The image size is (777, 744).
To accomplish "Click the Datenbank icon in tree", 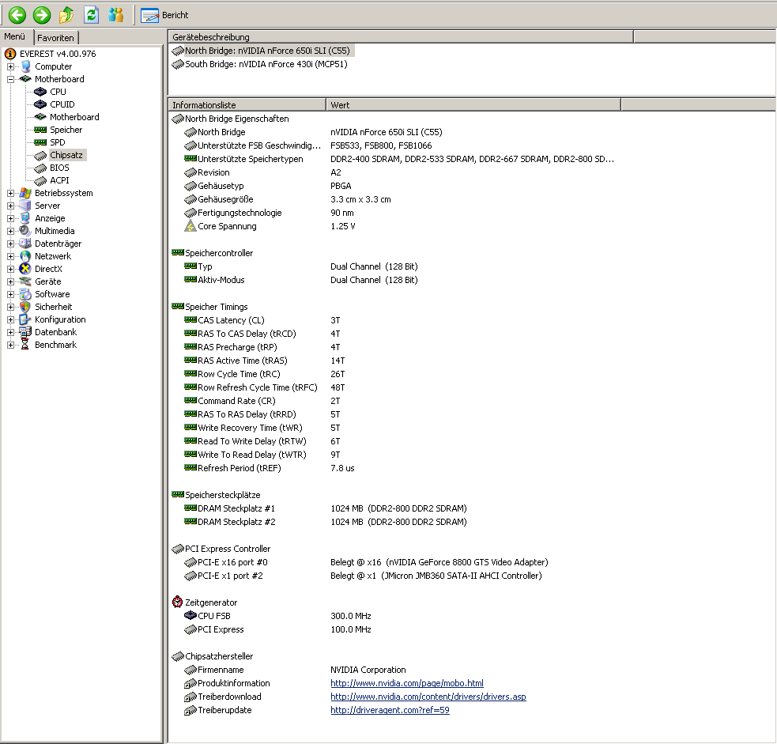I will click(x=25, y=332).
